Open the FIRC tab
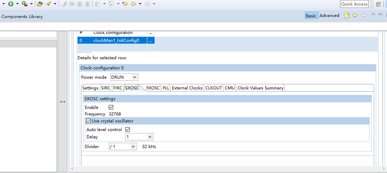387x173 pixels. click(118, 88)
